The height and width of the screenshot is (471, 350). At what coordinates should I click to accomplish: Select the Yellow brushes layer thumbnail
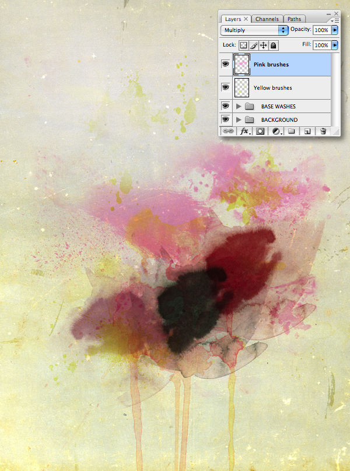point(242,87)
